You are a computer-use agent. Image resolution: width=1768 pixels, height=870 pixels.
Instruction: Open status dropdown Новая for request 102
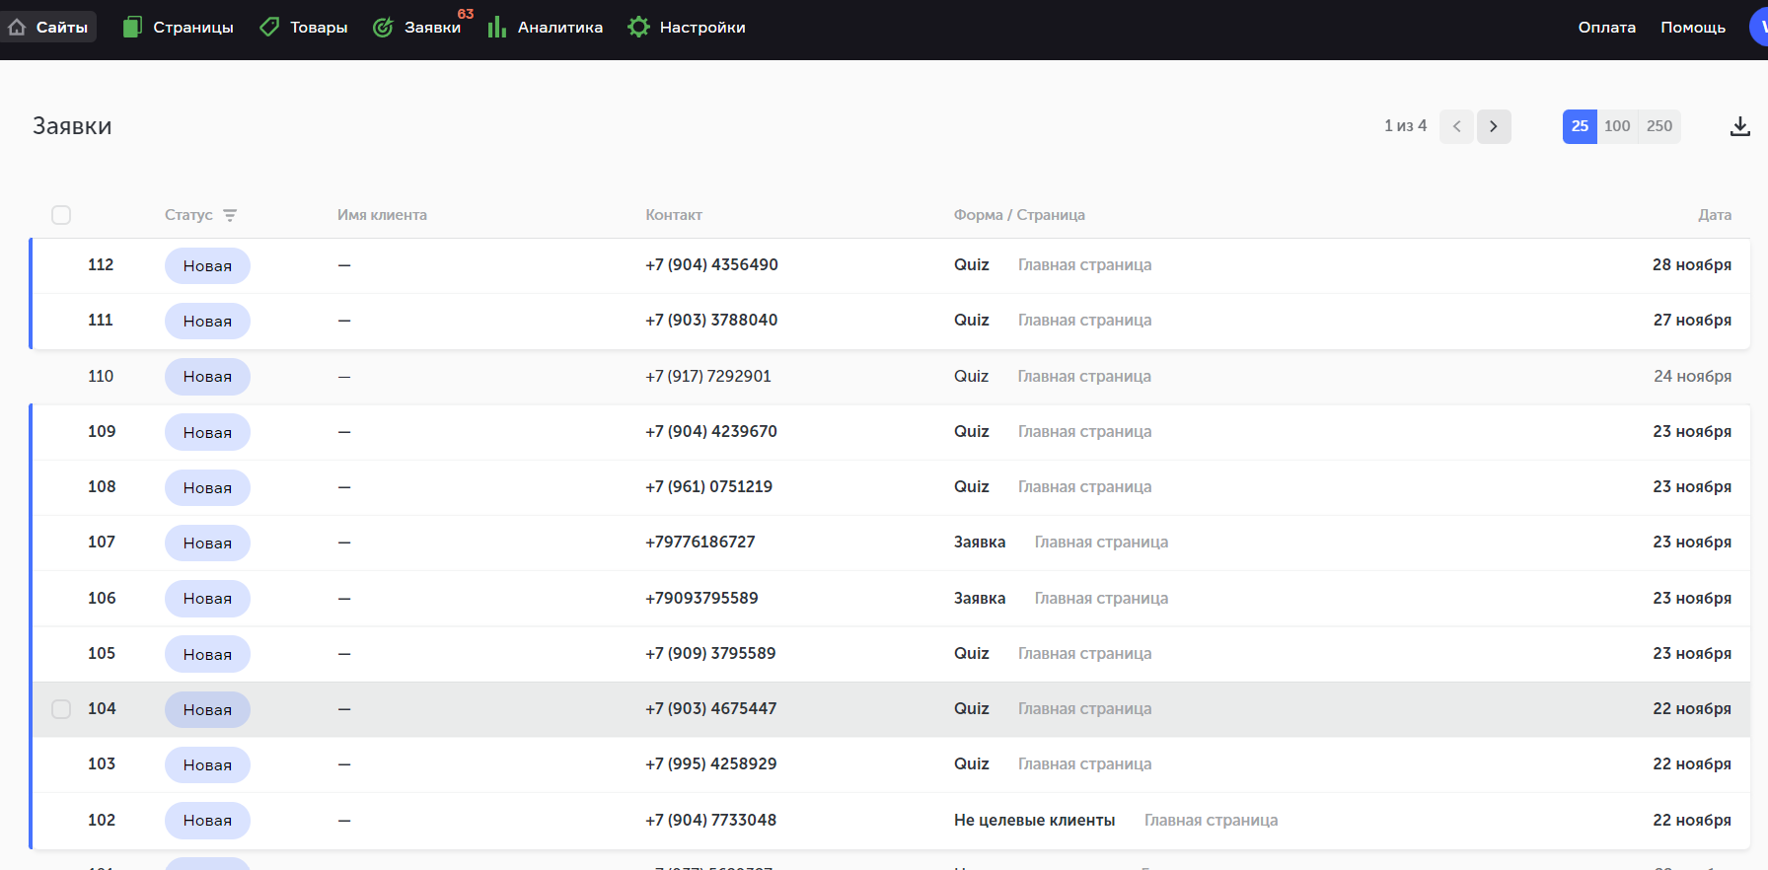click(207, 821)
